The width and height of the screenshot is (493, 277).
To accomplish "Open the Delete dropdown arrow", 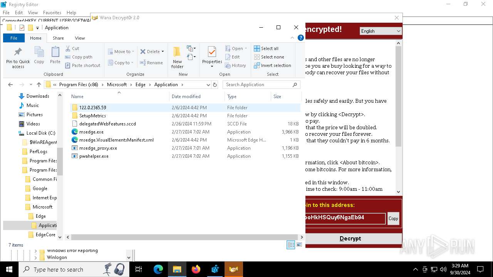I will (163, 52).
